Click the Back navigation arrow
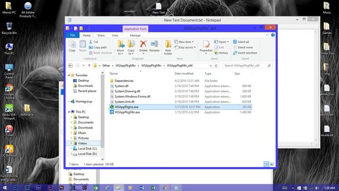 point(70,65)
